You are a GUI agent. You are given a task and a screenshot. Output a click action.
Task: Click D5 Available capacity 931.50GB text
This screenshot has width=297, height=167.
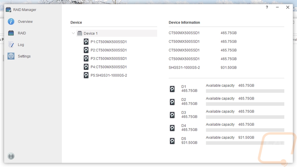click(x=230, y=137)
